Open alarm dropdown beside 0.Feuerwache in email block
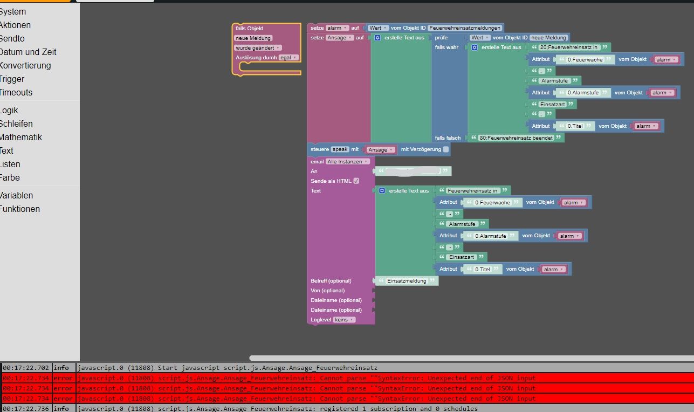This screenshot has width=694, height=412. pos(574,203)
